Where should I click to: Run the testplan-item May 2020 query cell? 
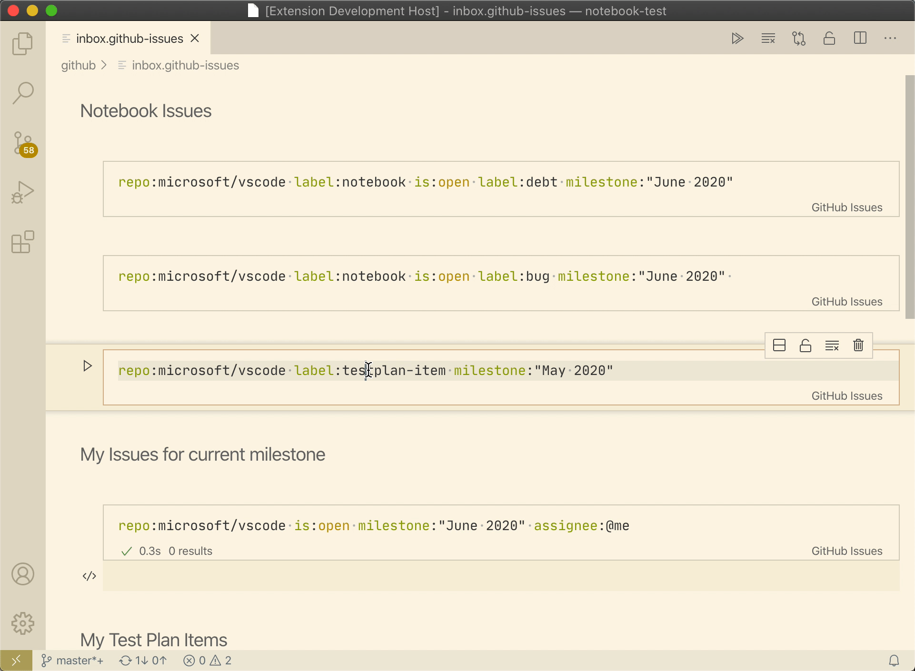[x=87, y=365]
